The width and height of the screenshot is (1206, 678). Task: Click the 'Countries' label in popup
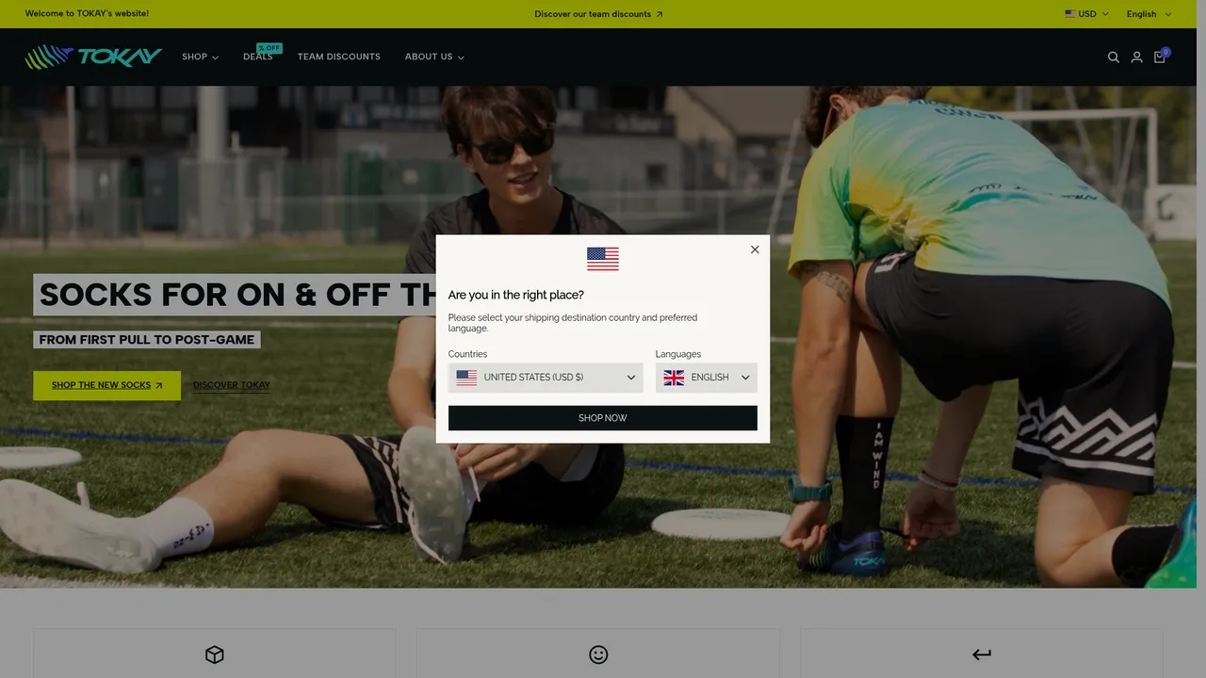coord(467,354)
